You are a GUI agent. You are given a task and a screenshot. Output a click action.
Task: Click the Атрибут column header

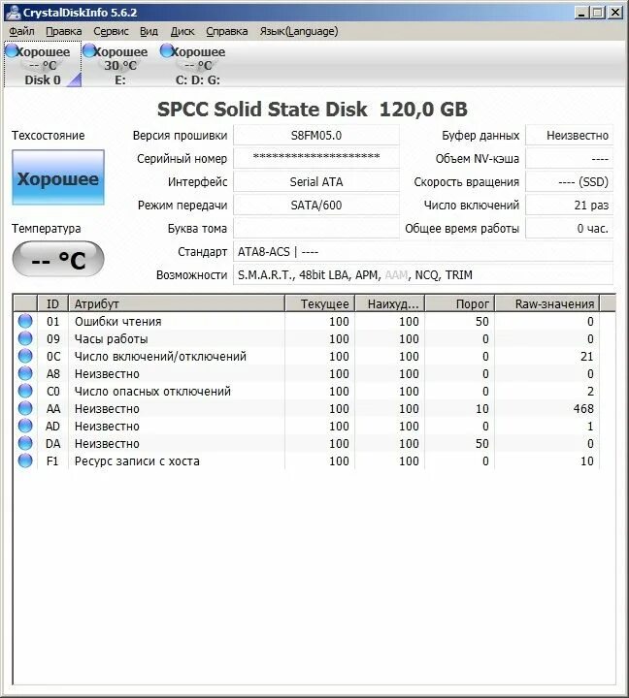click(x=177, y=303)
